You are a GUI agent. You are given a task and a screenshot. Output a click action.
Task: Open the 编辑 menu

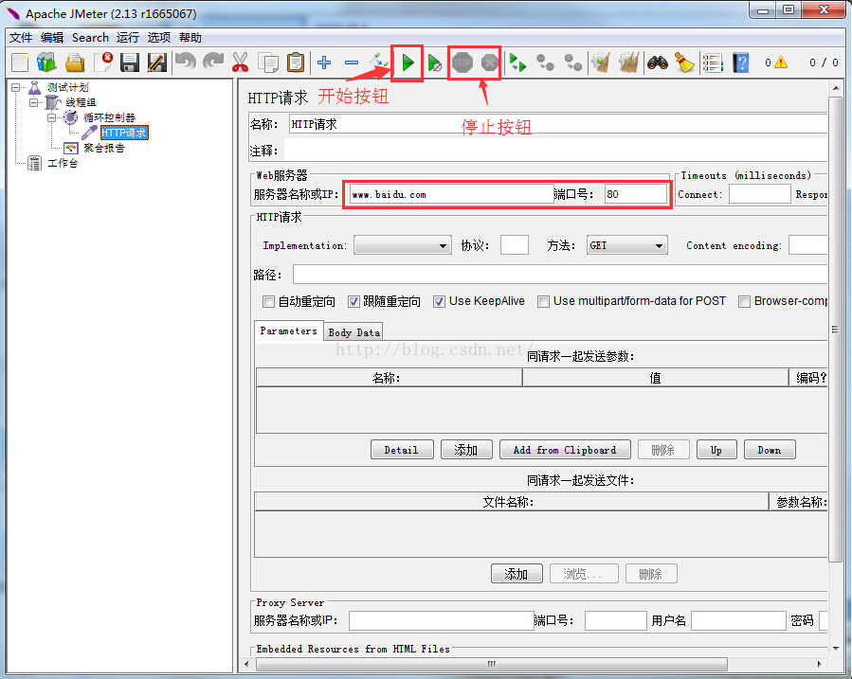52,38
